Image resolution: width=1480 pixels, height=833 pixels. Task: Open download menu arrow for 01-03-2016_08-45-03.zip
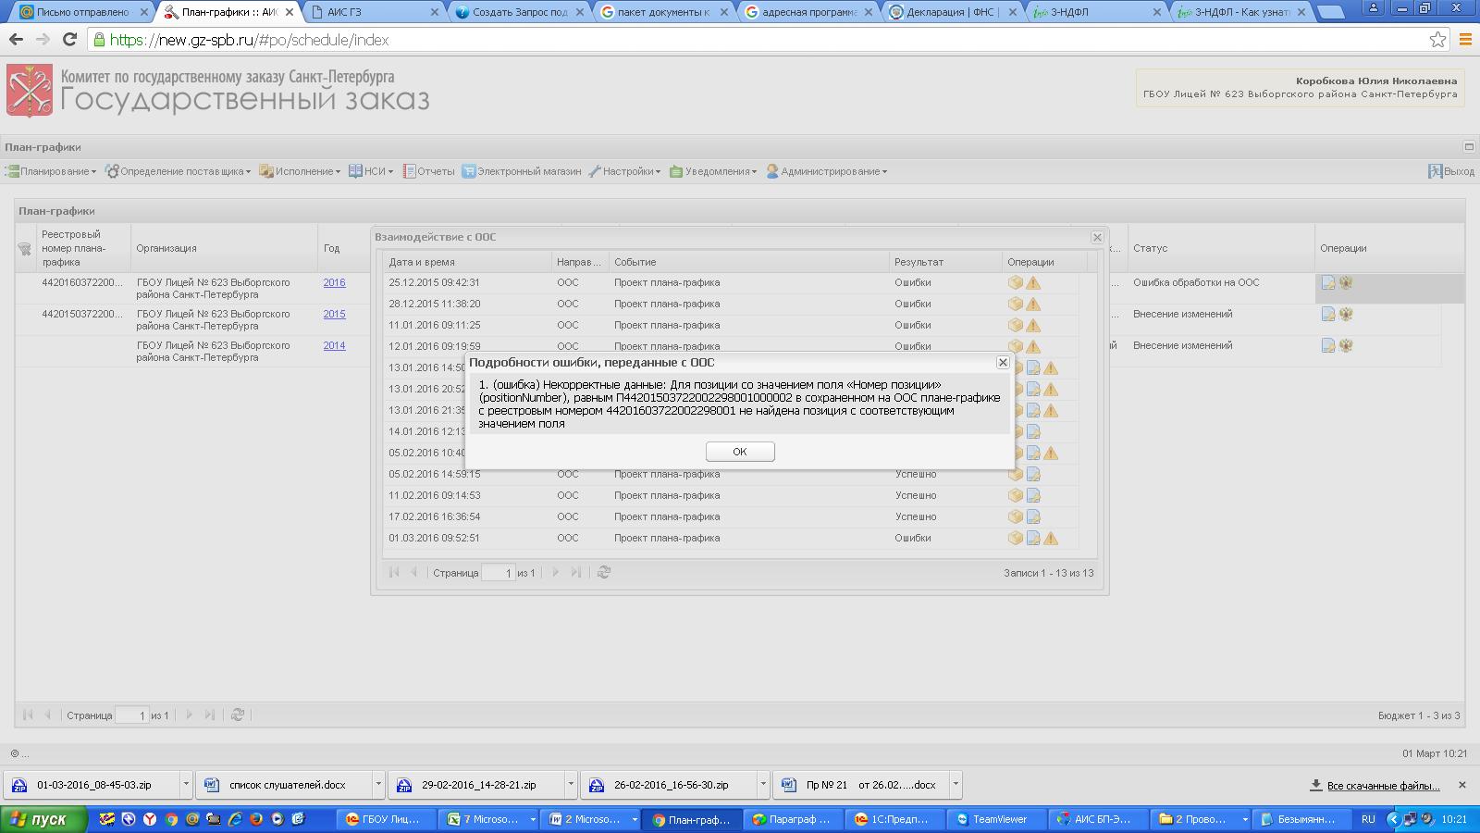pos(186,785)
